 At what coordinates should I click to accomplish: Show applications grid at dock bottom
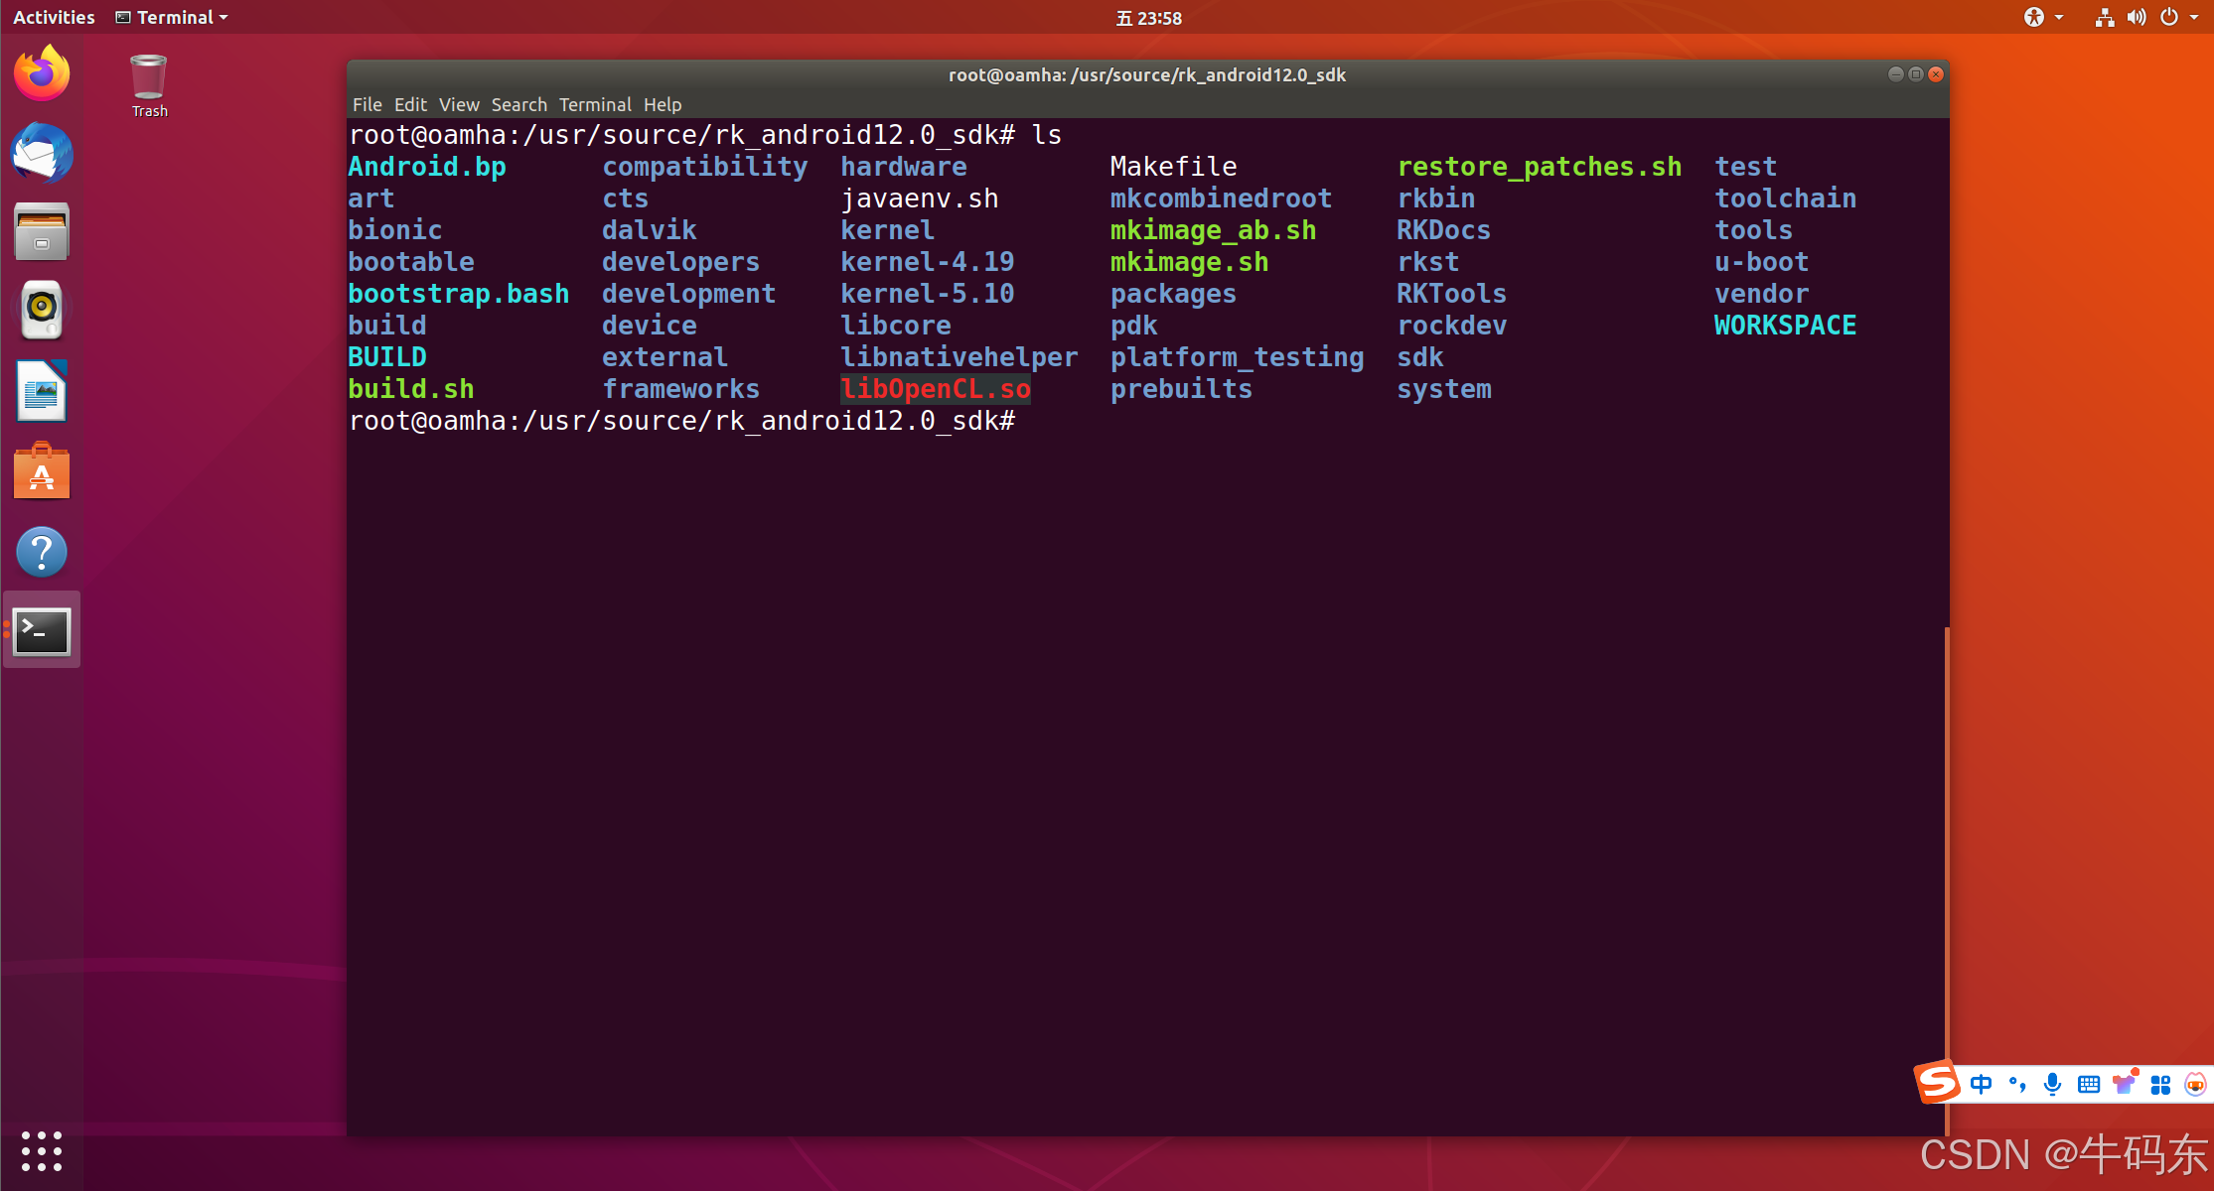(x=42, y=1151)
